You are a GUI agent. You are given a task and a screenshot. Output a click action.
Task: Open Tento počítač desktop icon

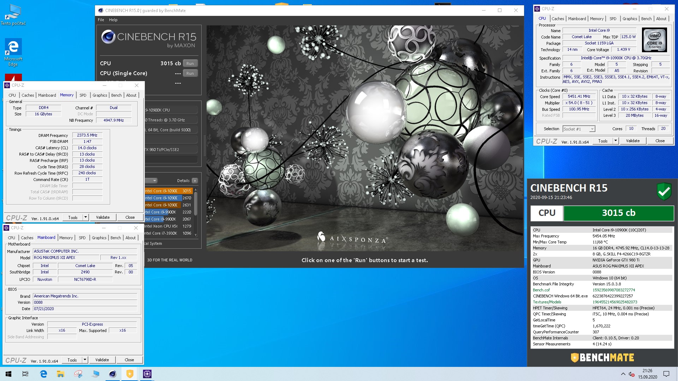pyautogui.click(x=13, y=14)
